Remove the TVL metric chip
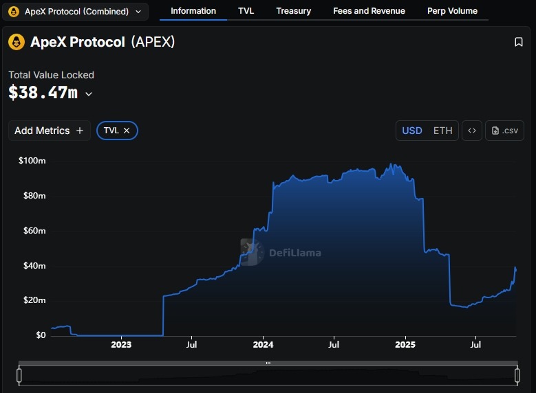 point(127,131)
